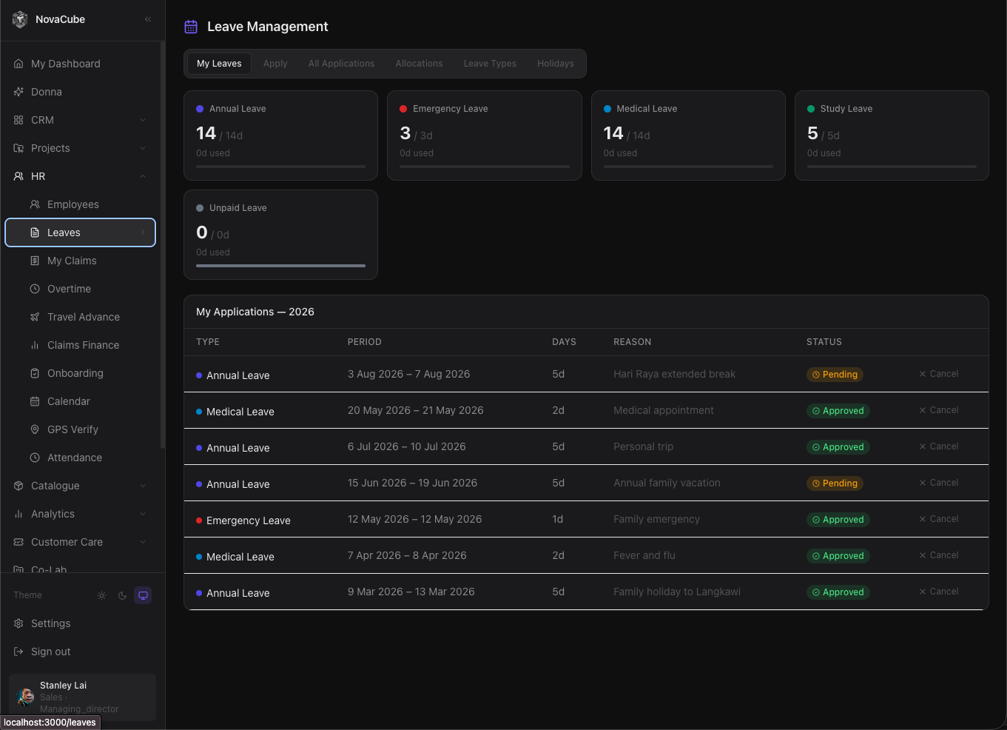Screen dimensions: 1007x730
Task: Open My Dashboard home icon
Action: point(18,64)
